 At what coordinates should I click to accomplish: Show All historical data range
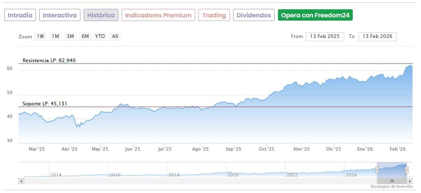click(x=115, y=36)
